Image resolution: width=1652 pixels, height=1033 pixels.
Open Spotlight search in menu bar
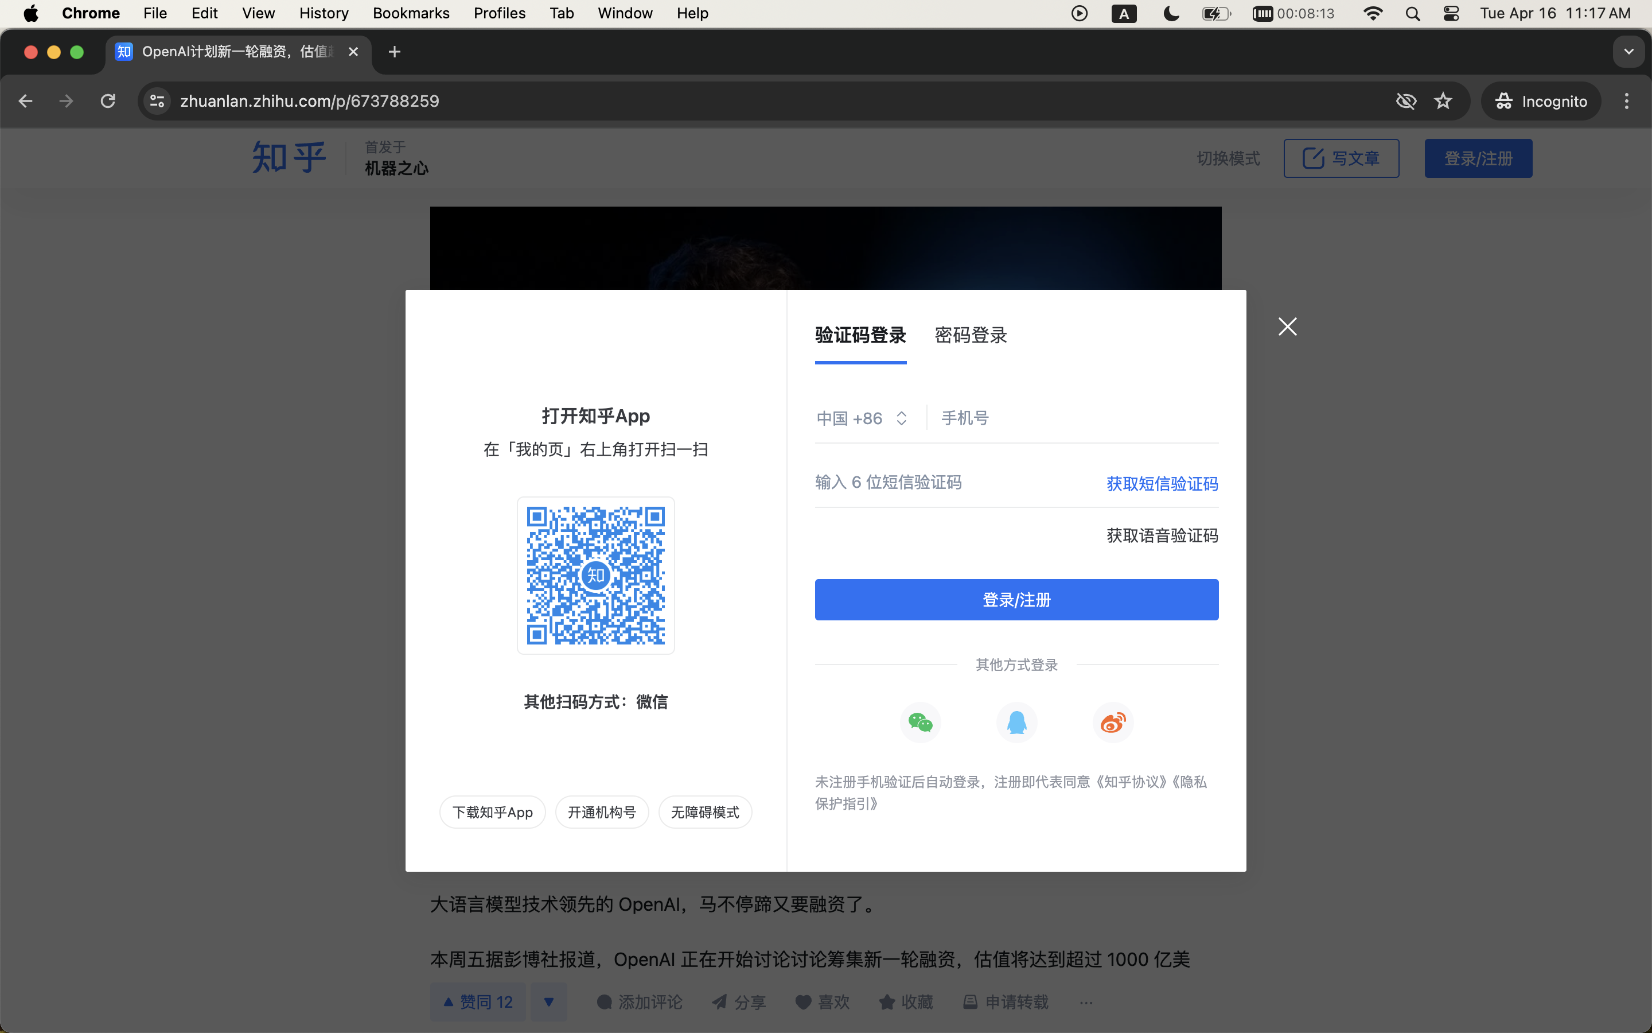coord(1412,13)
